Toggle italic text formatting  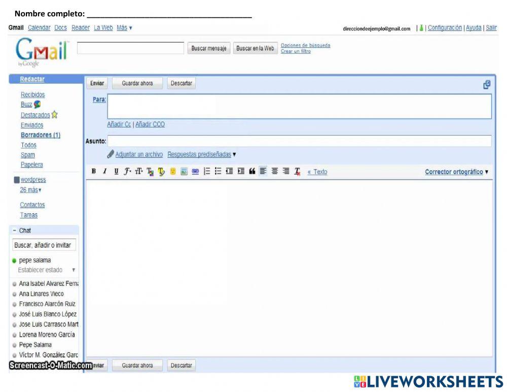(x=104, y=172)
